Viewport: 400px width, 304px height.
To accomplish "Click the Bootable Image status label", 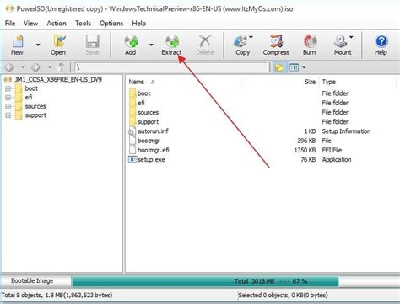I will (x=32, y=280).
